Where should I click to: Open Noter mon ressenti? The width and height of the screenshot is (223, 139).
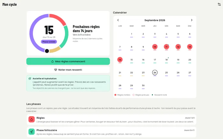coord(68,70)
